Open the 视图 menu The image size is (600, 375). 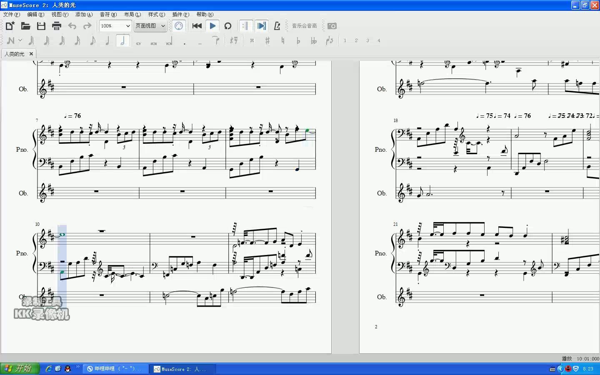(x=60, y=15)
